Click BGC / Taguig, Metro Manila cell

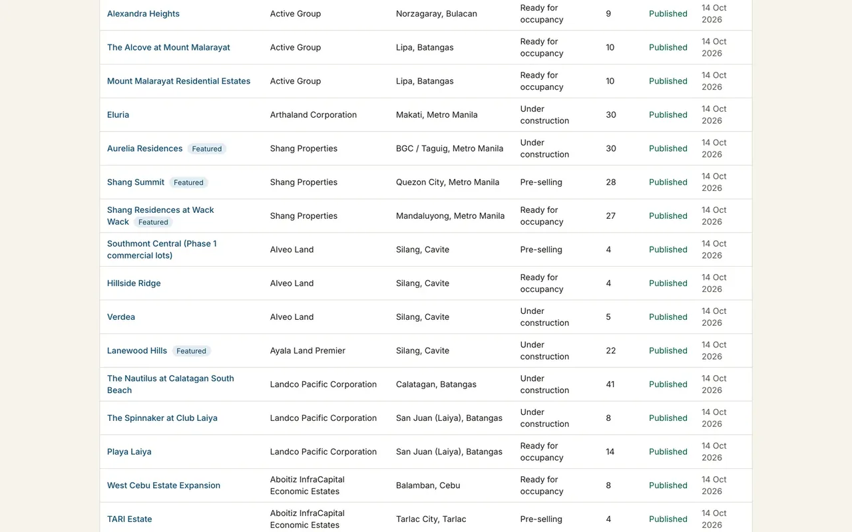pos(450,149)
